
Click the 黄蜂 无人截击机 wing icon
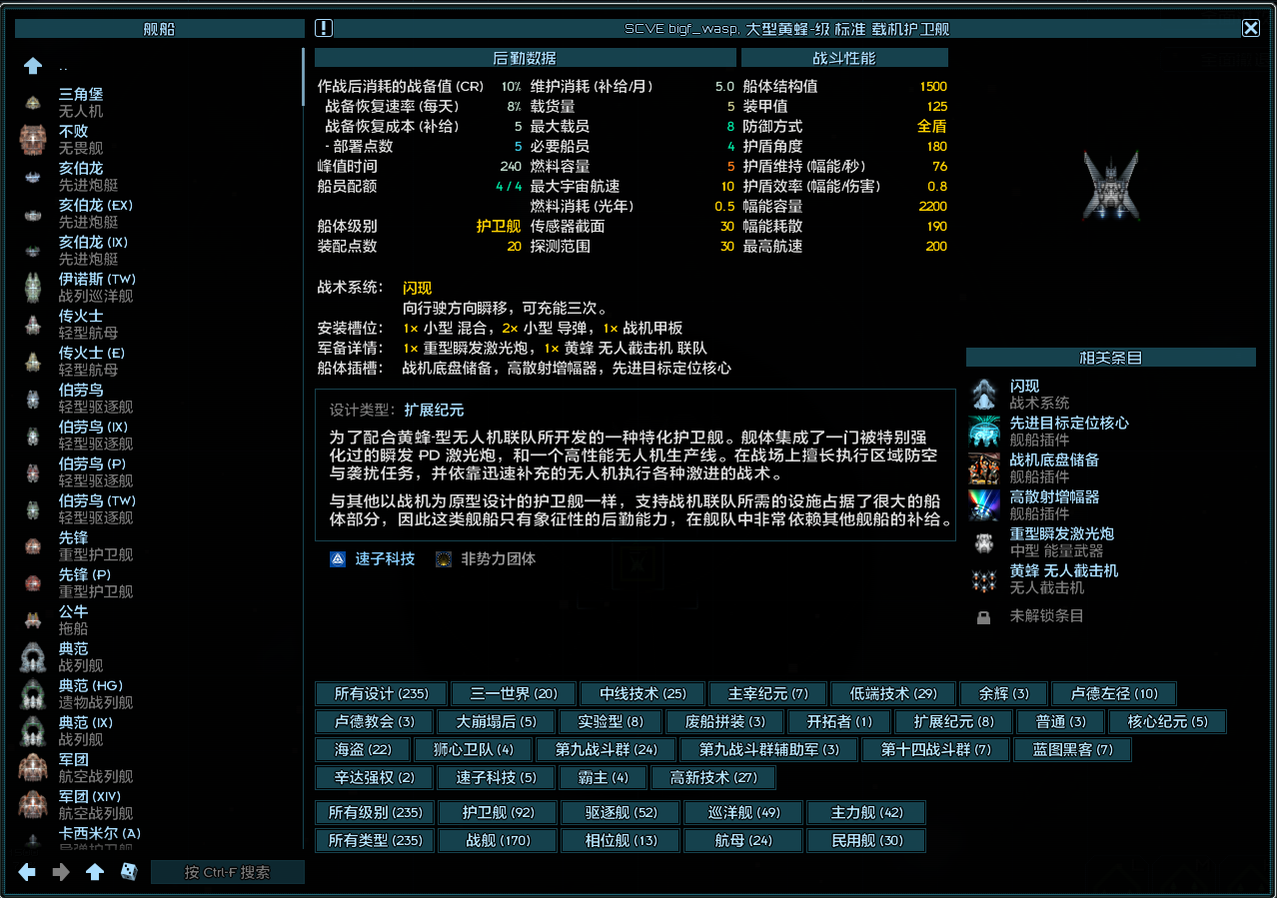click(x=984, y=578)
